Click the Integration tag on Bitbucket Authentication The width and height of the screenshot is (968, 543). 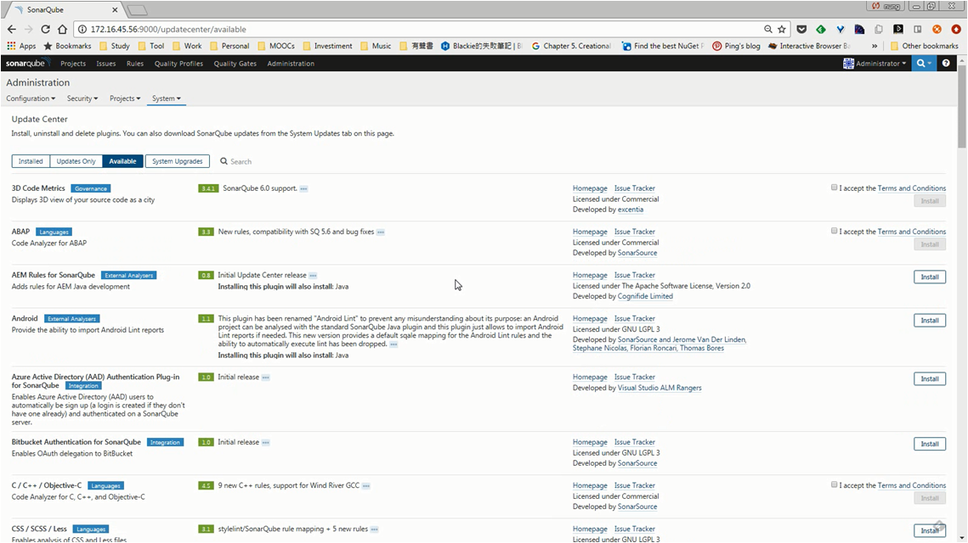[165, 443]
